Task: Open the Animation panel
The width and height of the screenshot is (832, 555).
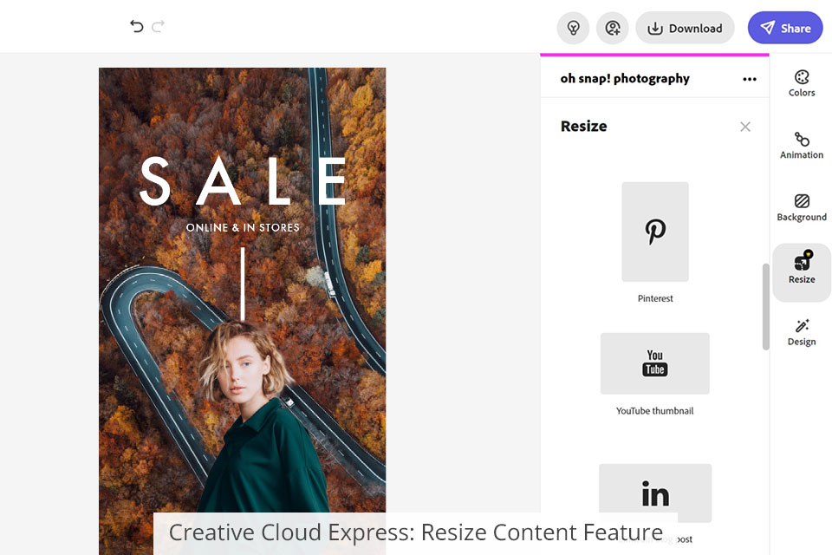Action: [801, 146]
